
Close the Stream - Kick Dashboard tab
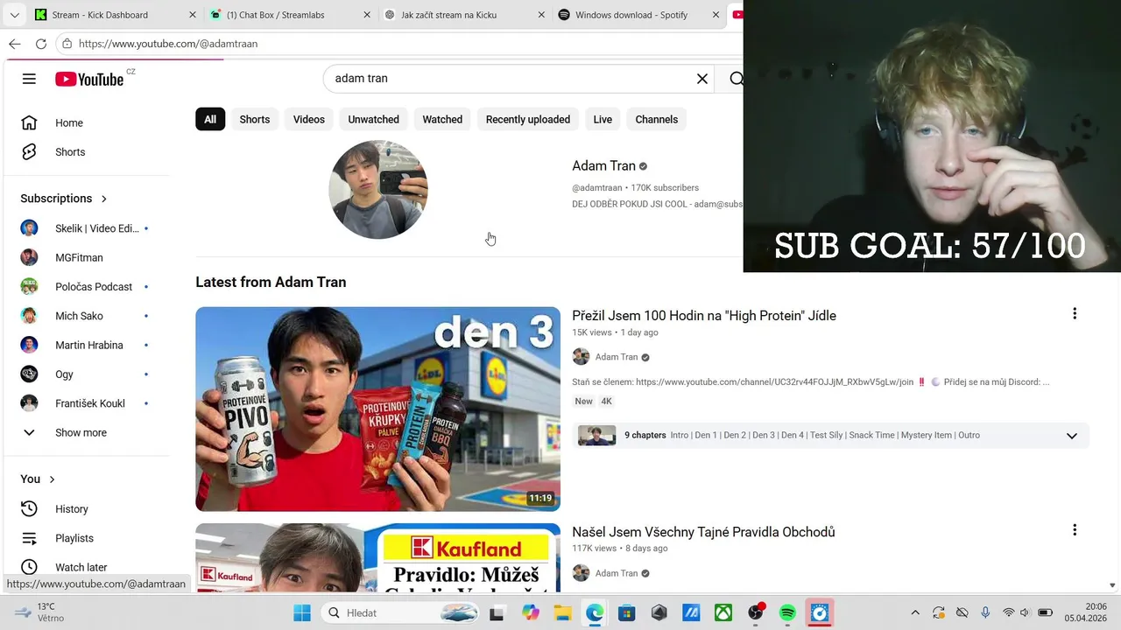[x=193, y=15]
